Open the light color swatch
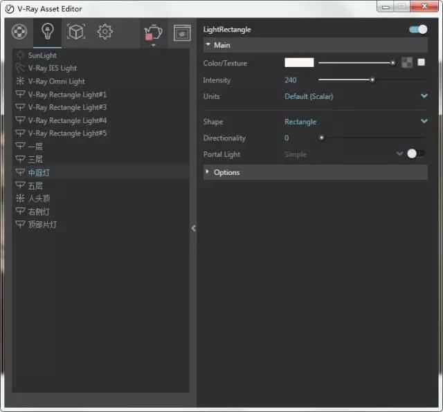The height and width of the screenshot is (412, 443). coord(299,62)
